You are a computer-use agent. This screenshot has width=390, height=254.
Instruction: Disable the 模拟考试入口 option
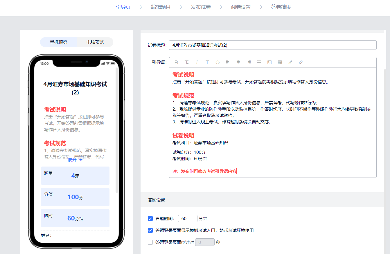(x=150, y=230)
